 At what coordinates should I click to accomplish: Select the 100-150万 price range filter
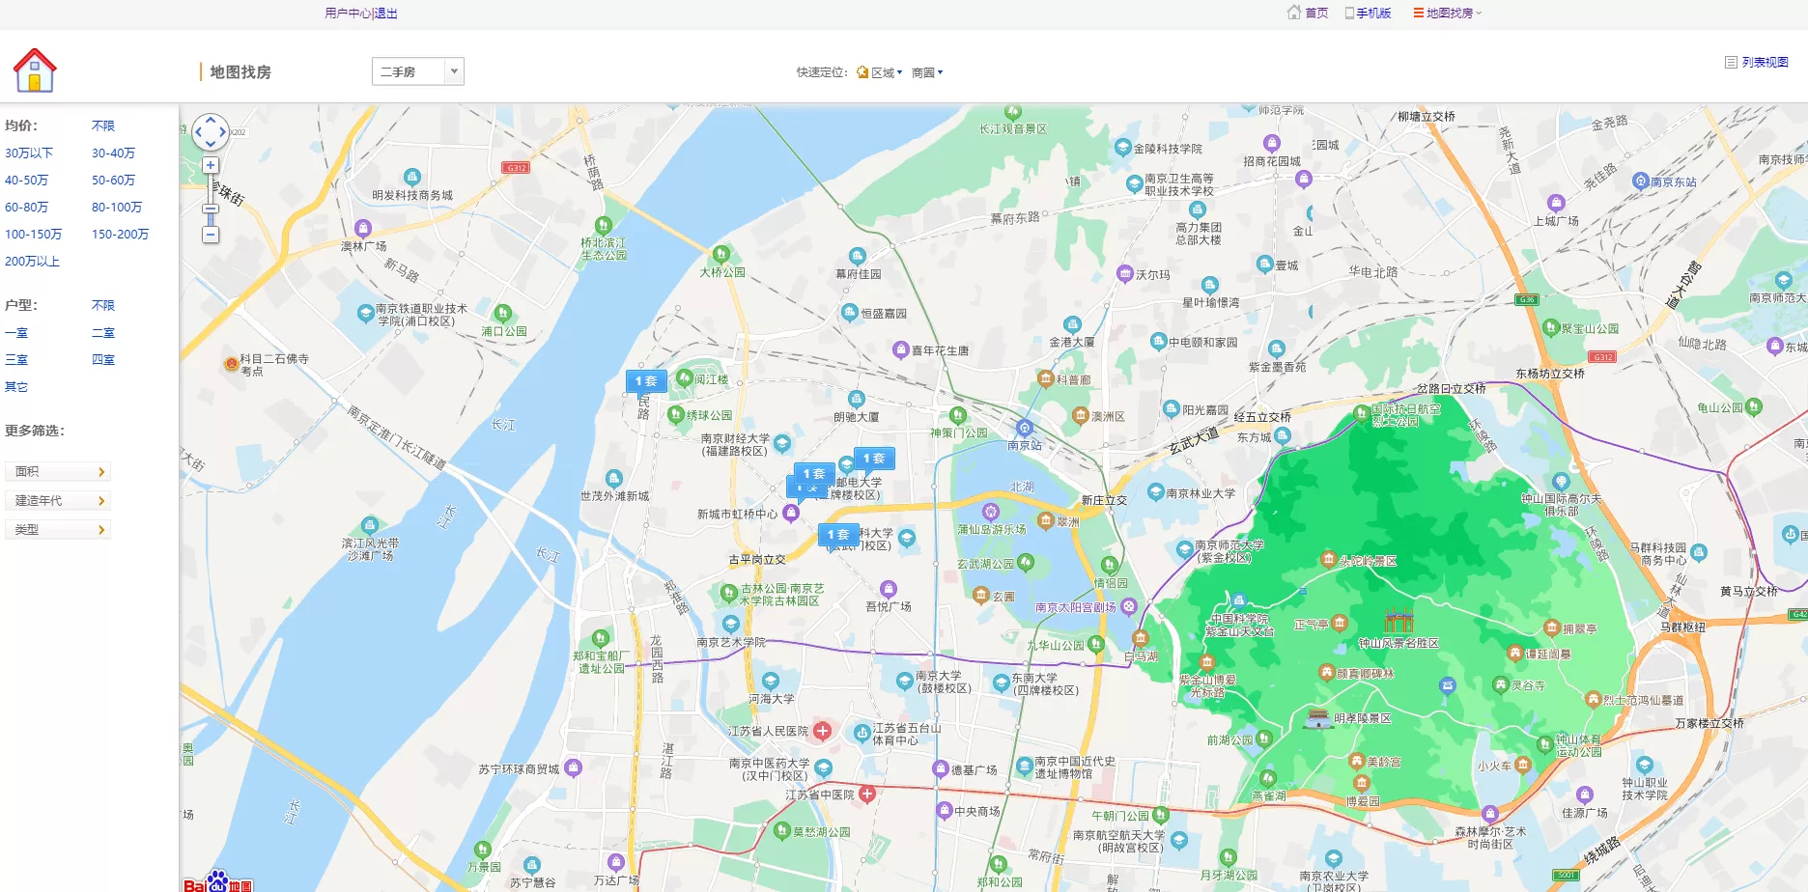pyautogui.click(x=33, y=235)
